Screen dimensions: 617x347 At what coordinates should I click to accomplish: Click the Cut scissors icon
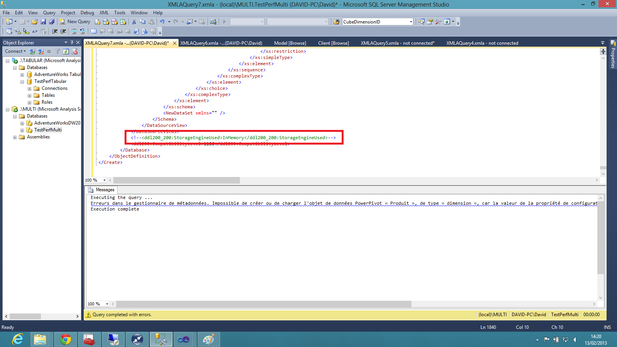(x=134, y=22)
